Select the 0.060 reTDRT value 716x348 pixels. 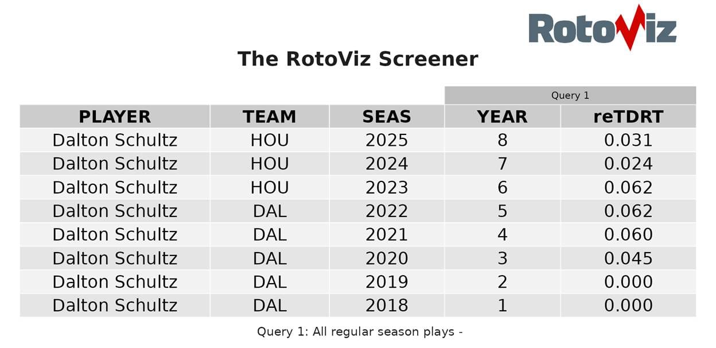(628, 235)
